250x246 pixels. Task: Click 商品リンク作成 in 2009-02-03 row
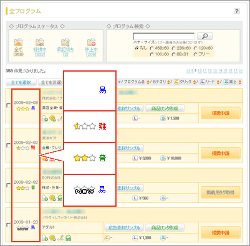pyautogui.click(x=165, y=108)
